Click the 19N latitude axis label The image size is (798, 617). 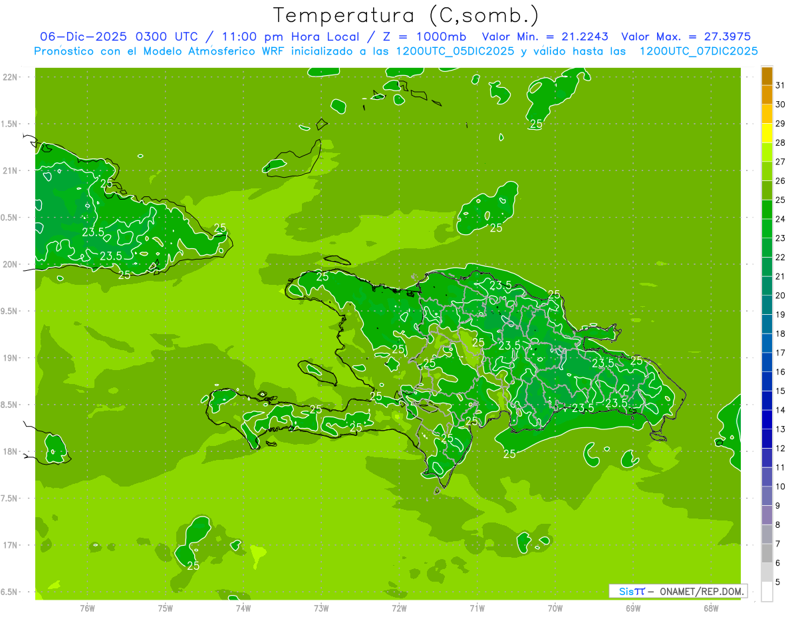[x=11, y=358]
